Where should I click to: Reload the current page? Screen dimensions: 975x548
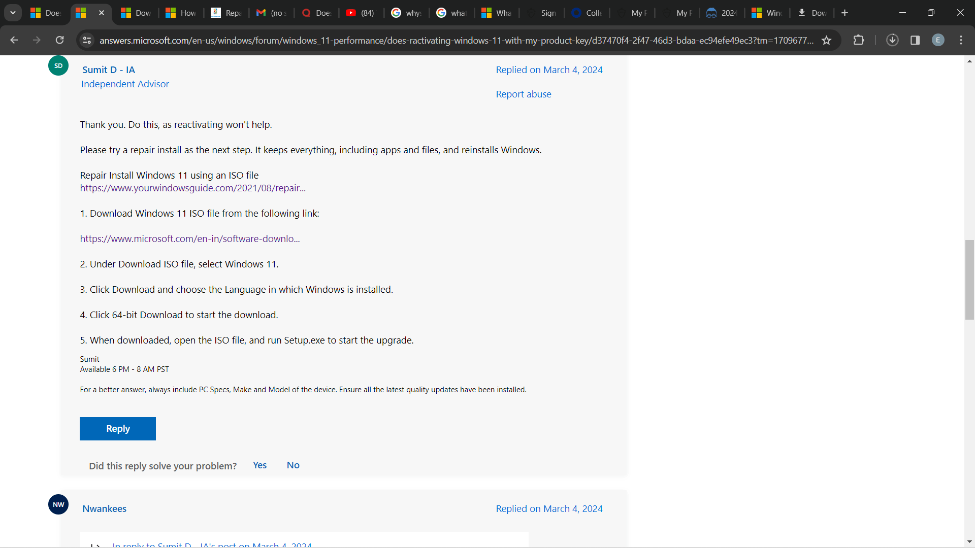[59, 40]
